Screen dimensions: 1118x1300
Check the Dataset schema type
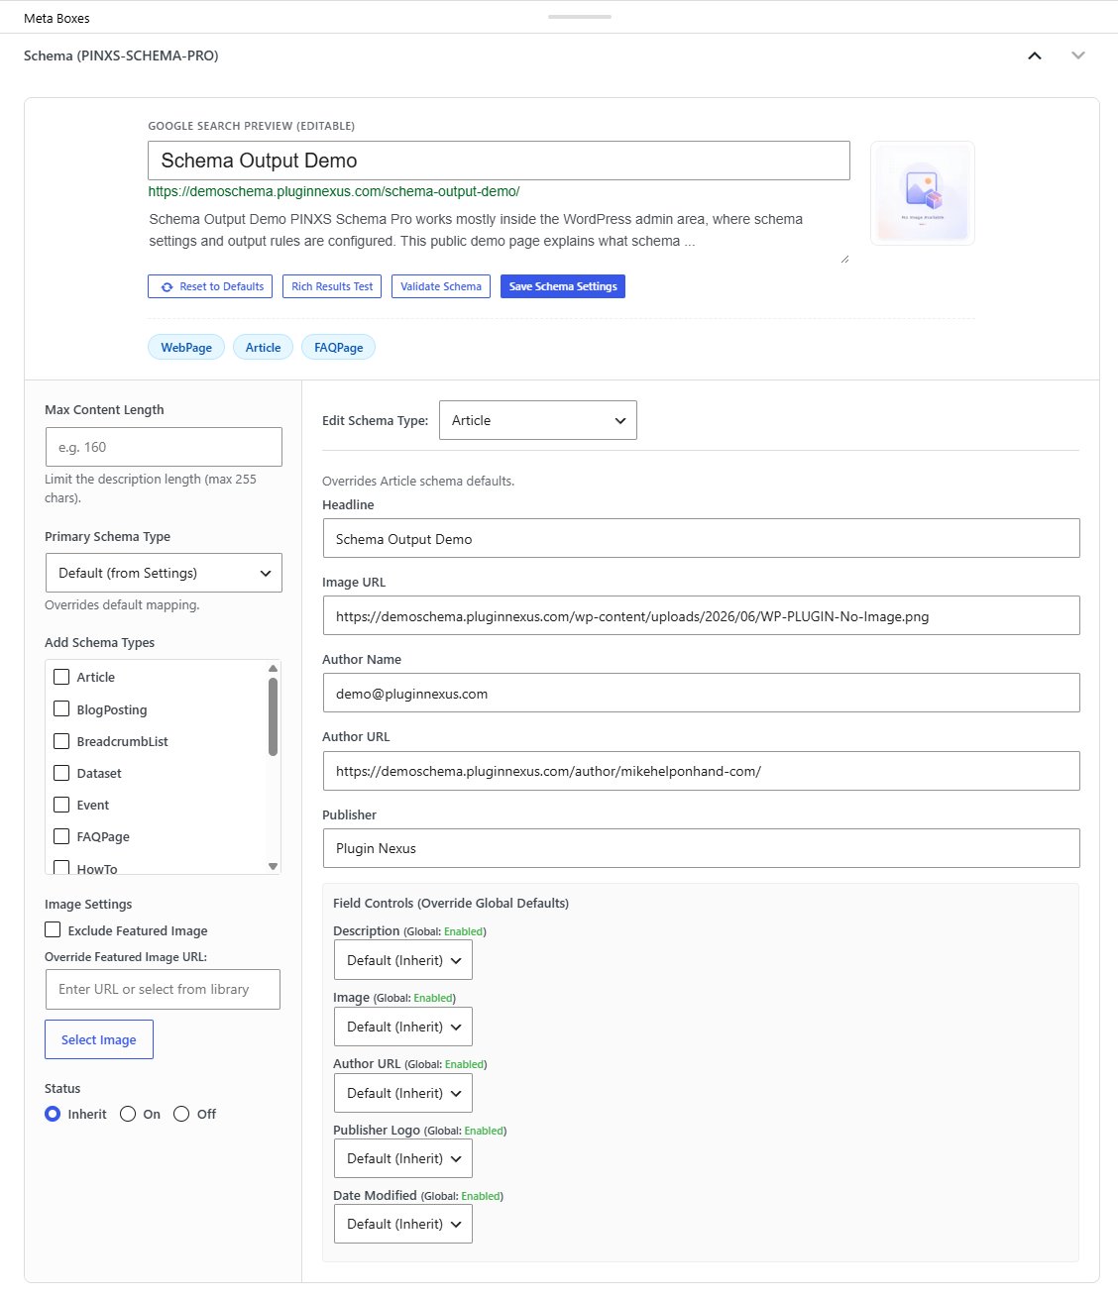click(x=61, y=773)
